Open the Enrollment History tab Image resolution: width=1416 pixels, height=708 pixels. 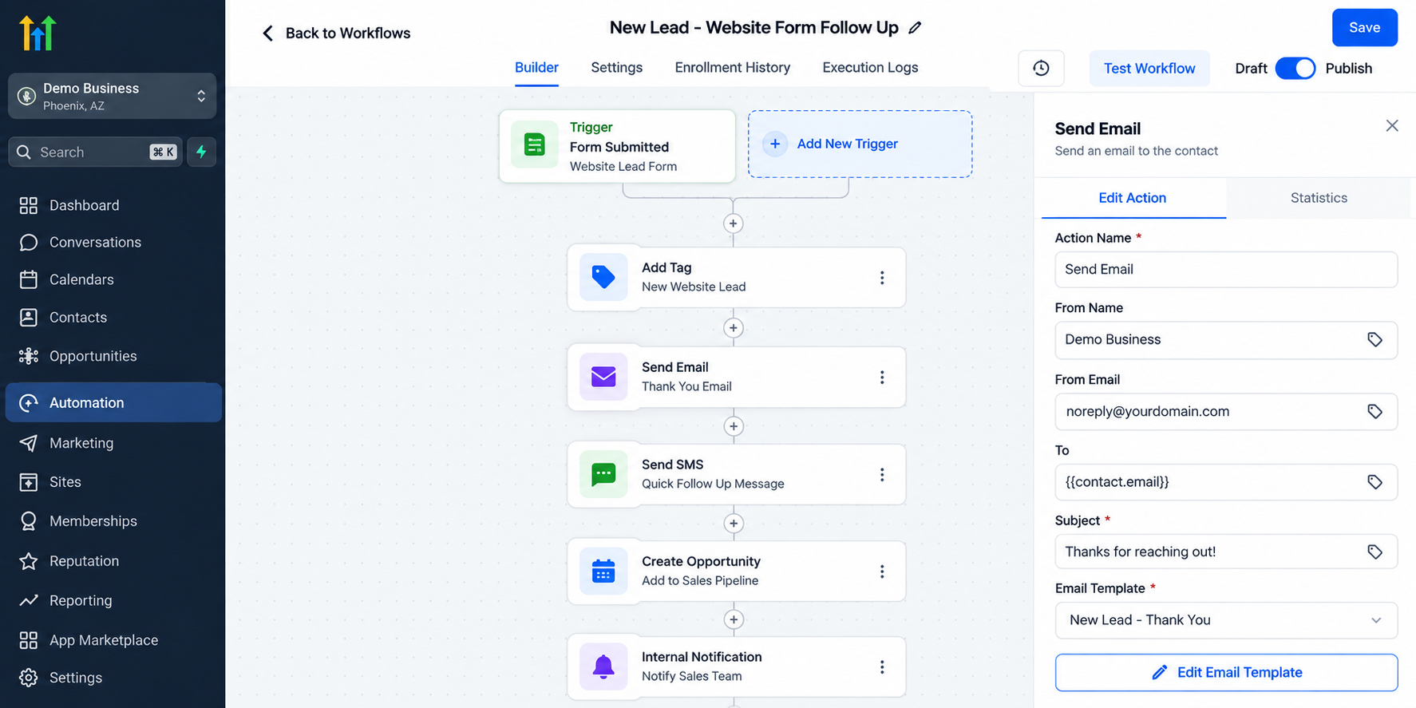pyautogui.click(x=733, y=68)
